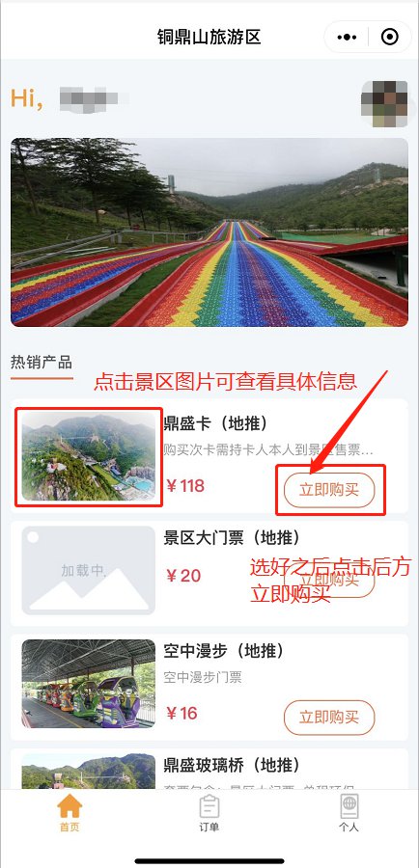Open the 订单 clipboard icon
This screenshot has width=419, height=868.
(209, 806)
